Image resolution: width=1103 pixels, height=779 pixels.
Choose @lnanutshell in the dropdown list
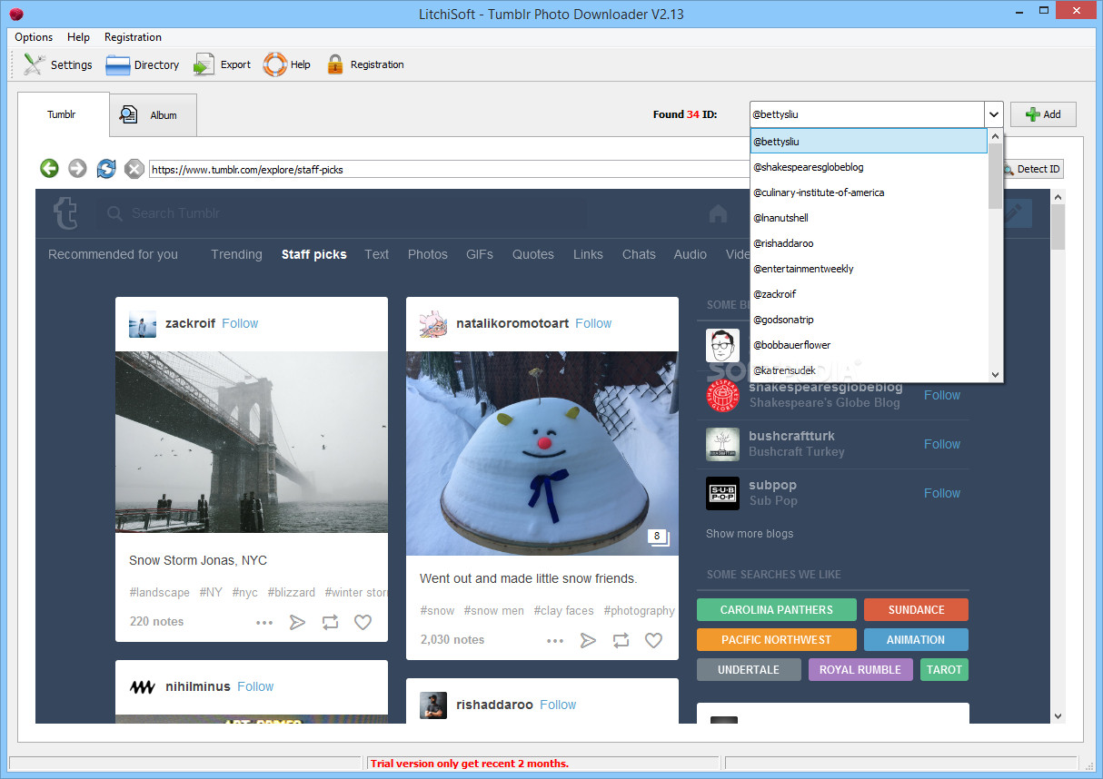tap(869, 218)
